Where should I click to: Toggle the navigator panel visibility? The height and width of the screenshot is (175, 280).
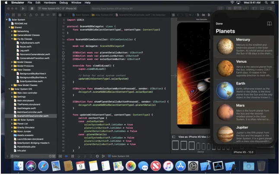(x=255, y=8)
